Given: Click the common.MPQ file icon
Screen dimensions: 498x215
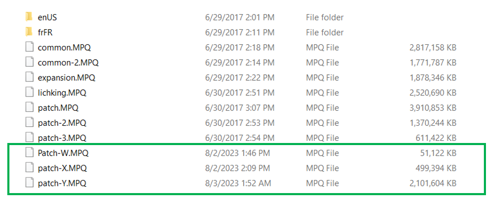Looking at the screenshot, I should click(29, 47).
